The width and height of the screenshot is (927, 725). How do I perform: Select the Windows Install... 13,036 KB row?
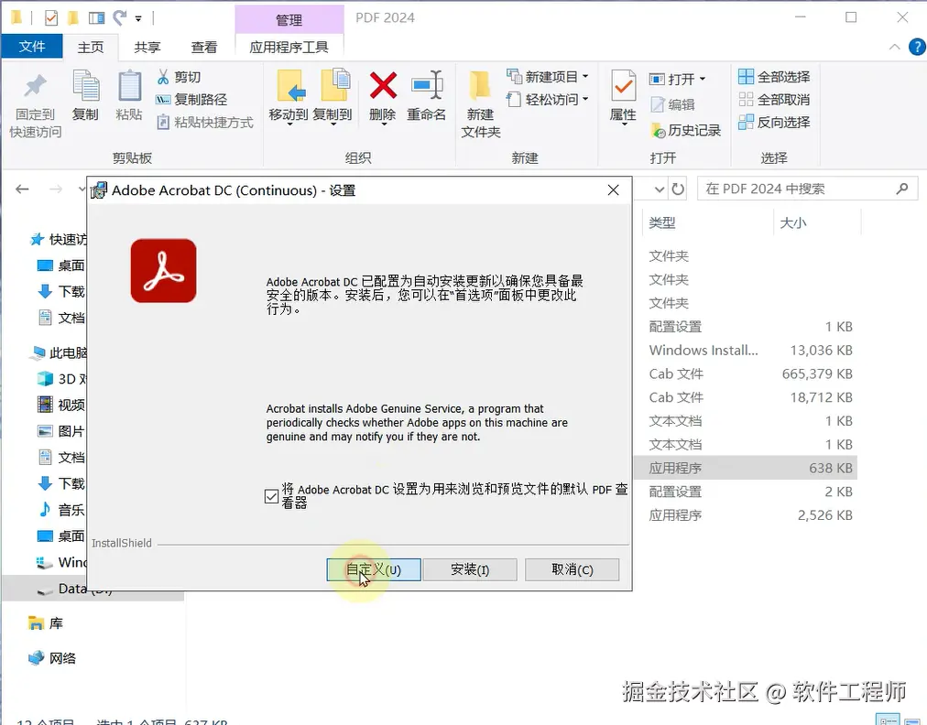tap(747, 350)
